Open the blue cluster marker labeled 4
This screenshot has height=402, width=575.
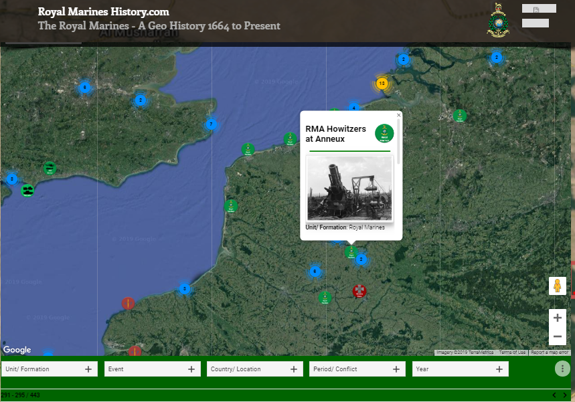tap(353, 107)
